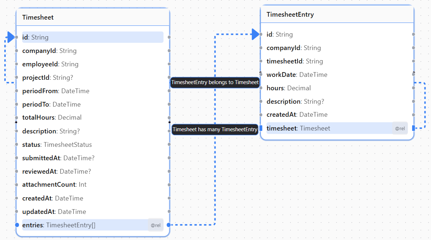Screen dimensions: 431x240
Task: Click blue left connector handle of entries row
Action: [x=17, y=225]
